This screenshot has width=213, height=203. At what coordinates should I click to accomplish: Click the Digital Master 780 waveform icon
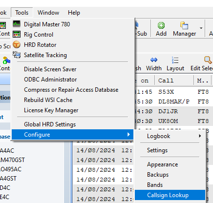pyautogui.click(x=17, y=24)
